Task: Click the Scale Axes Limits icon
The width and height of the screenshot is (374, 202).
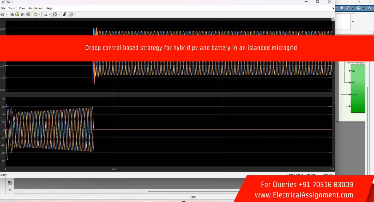Action: tap(55, 14)
